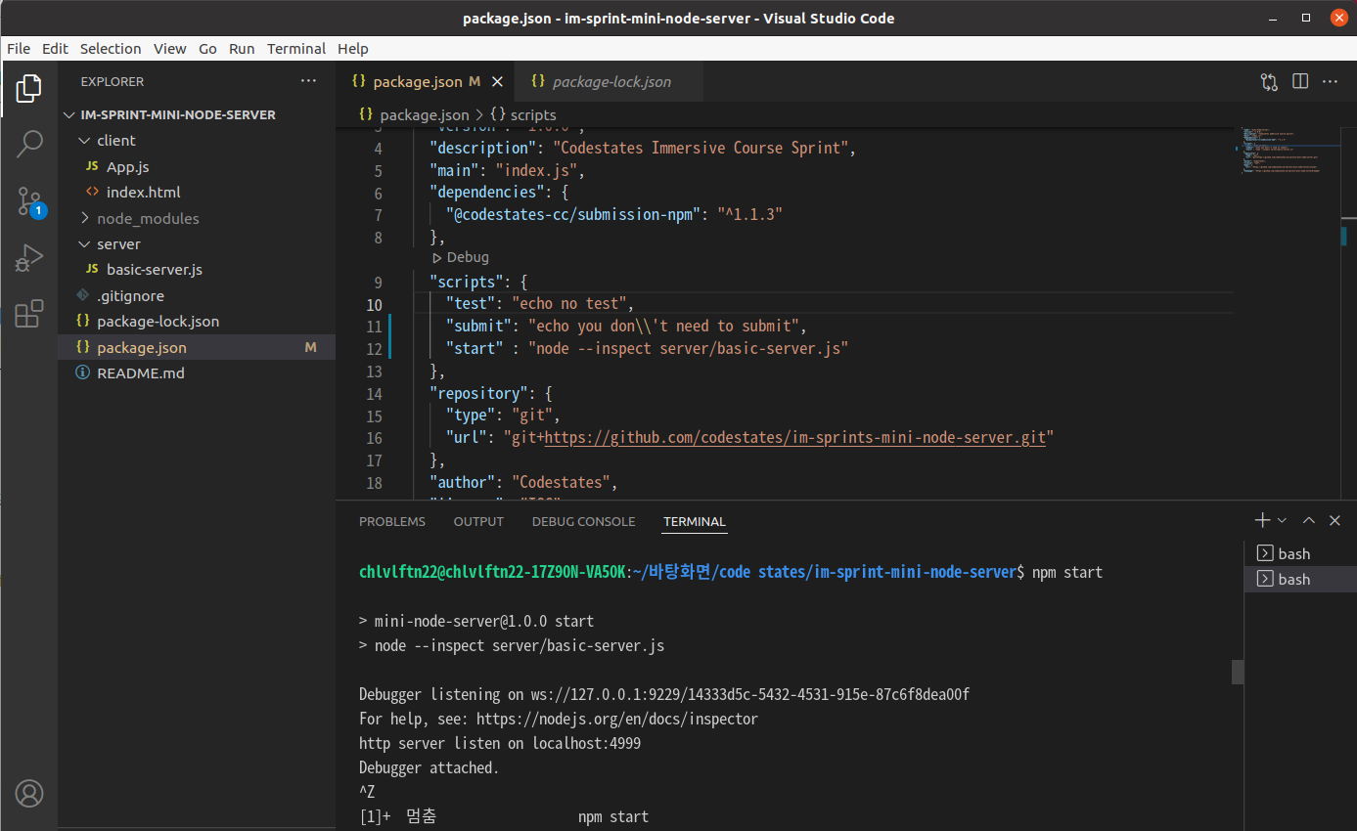Switch to the OUTPUT panel tab
Image resolution: width=1357 pixels, height=831 pixels.
tap(478, 521)
